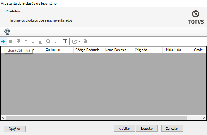Screen dimensions: 207x135
Task: Click the blue plus Incluir icon
Action: coord(3,41)
